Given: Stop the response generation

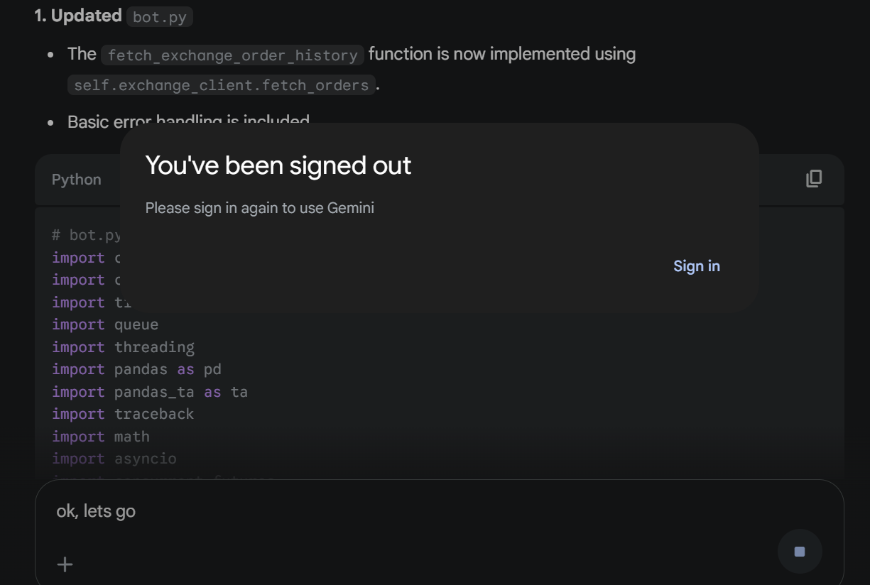Looking at the screenshot, I should click(x=800, y=552).
